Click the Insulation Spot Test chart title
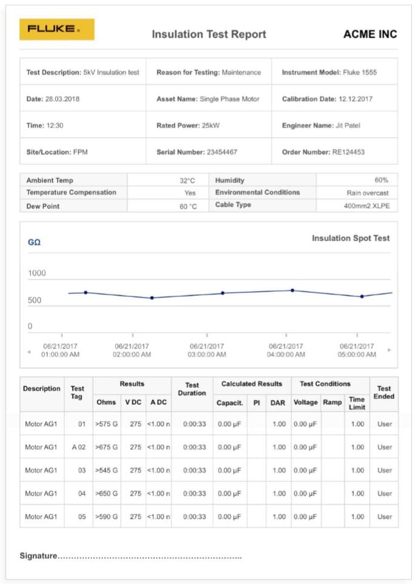418x584 pixels. (351, 238)
